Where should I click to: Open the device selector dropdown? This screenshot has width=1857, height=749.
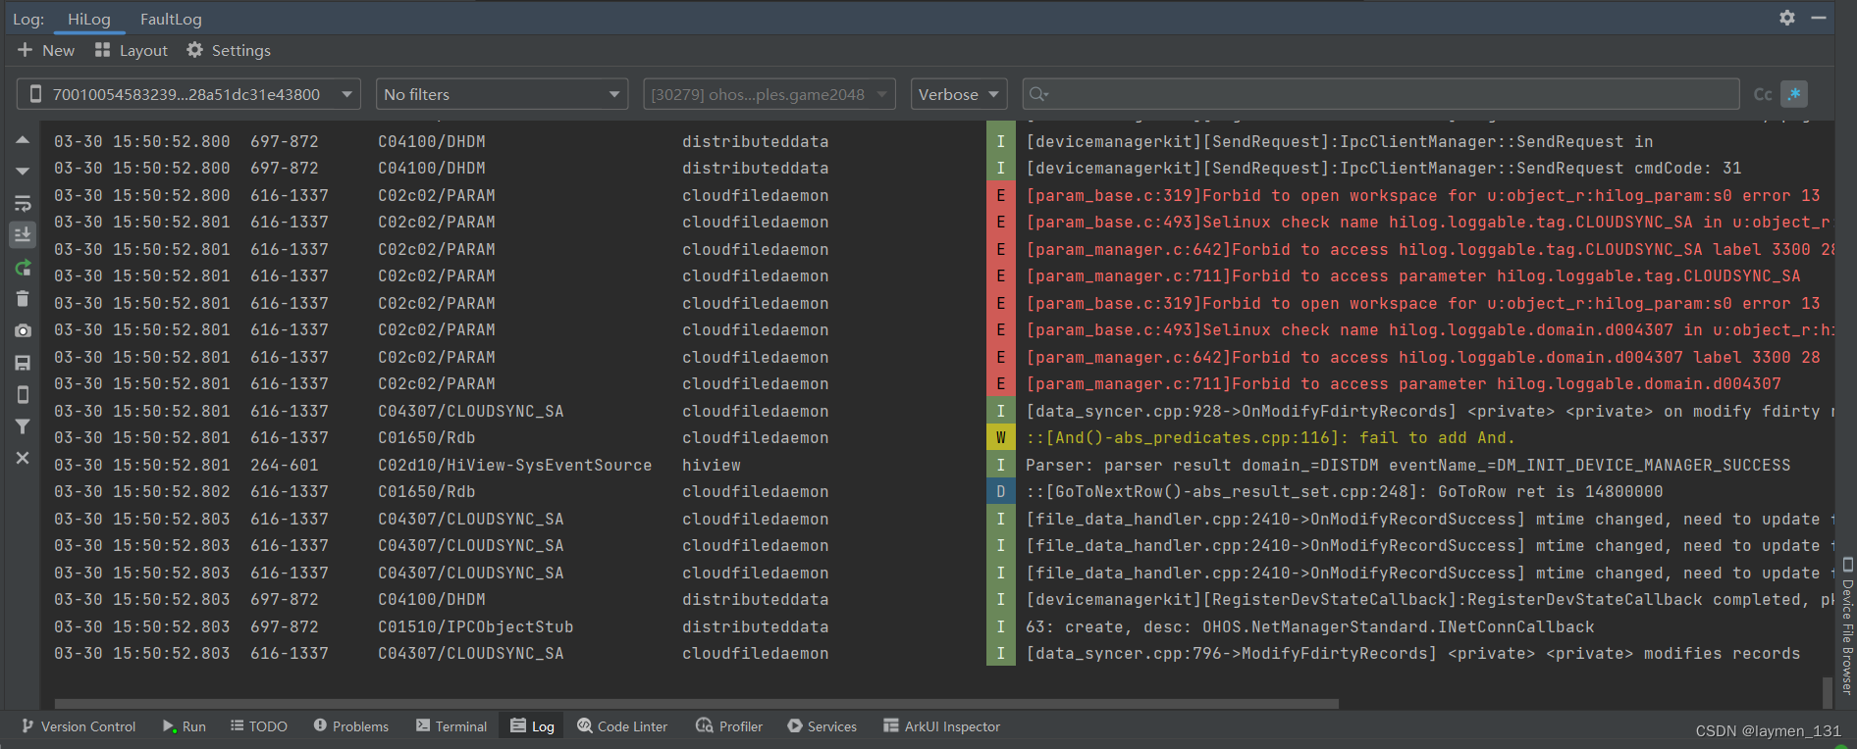(188, 94)
